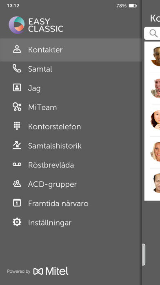This screenshot has width=160, height=285.
Task: Go to the MiTeam menu entry
Action: coord(71,107)
